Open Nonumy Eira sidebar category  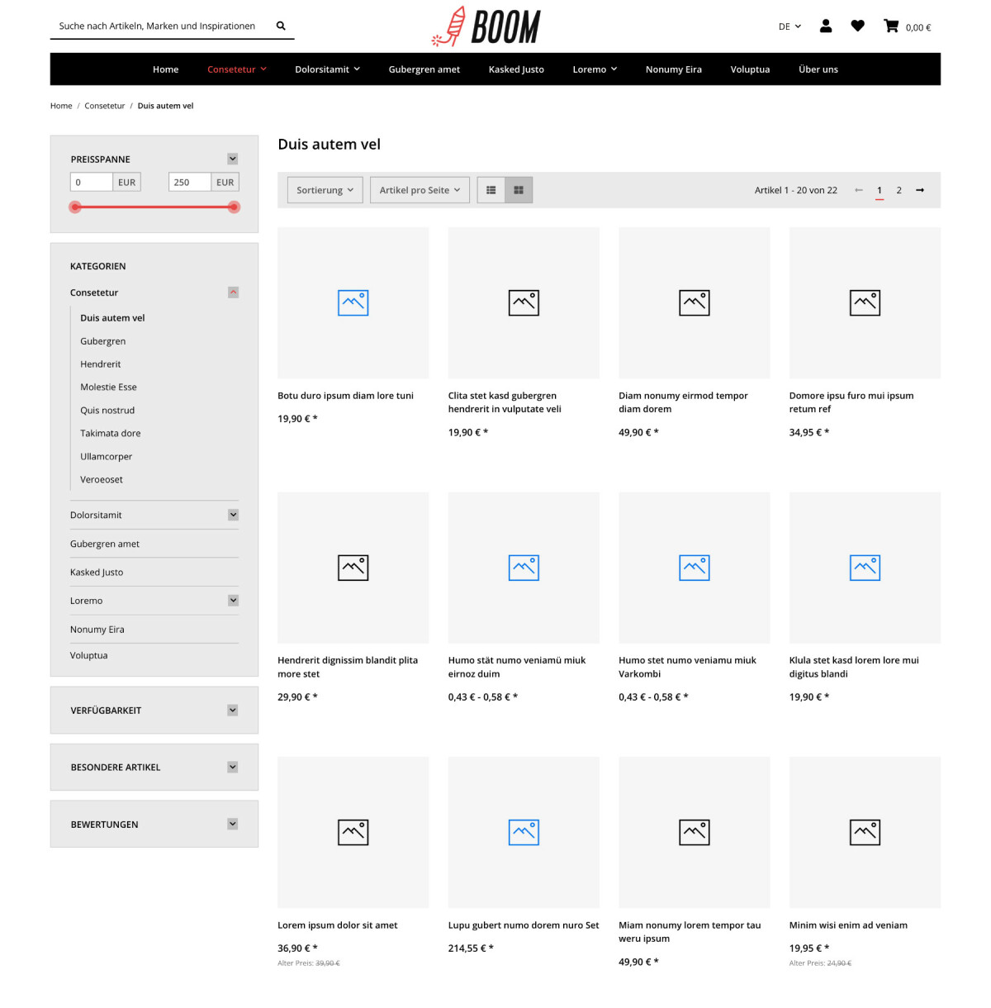(97, 630)
